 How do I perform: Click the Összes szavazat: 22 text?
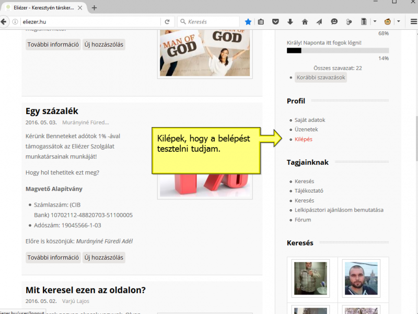[x=338, y=68]
